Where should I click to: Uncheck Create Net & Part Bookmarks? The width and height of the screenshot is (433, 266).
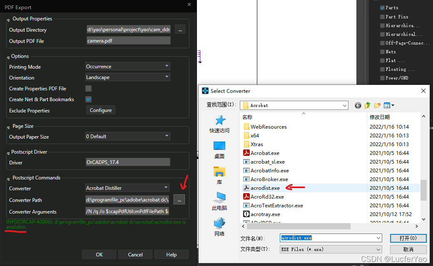(88, 99)
